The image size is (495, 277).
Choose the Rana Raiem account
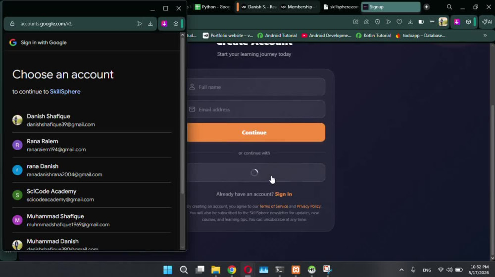coord(92,145)
